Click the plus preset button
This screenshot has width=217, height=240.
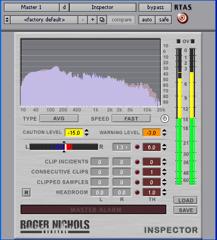(92, 20)
